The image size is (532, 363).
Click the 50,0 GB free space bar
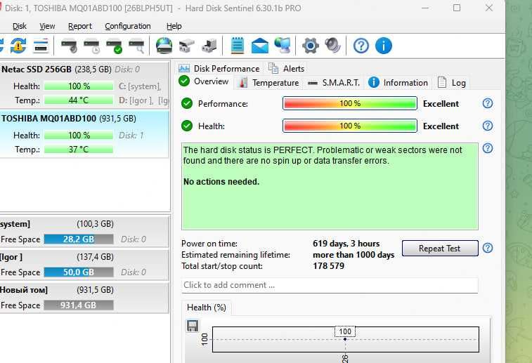(79, 272)
